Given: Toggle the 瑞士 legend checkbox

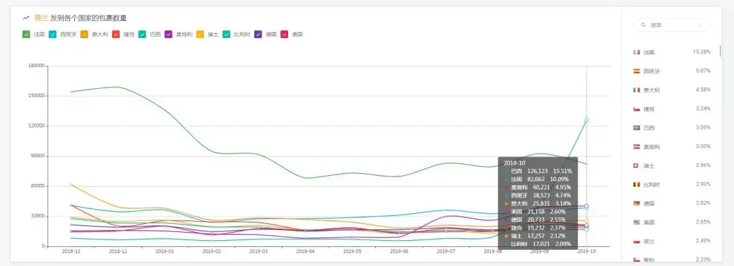Looking at the screenshot, I should click(200, 34).
